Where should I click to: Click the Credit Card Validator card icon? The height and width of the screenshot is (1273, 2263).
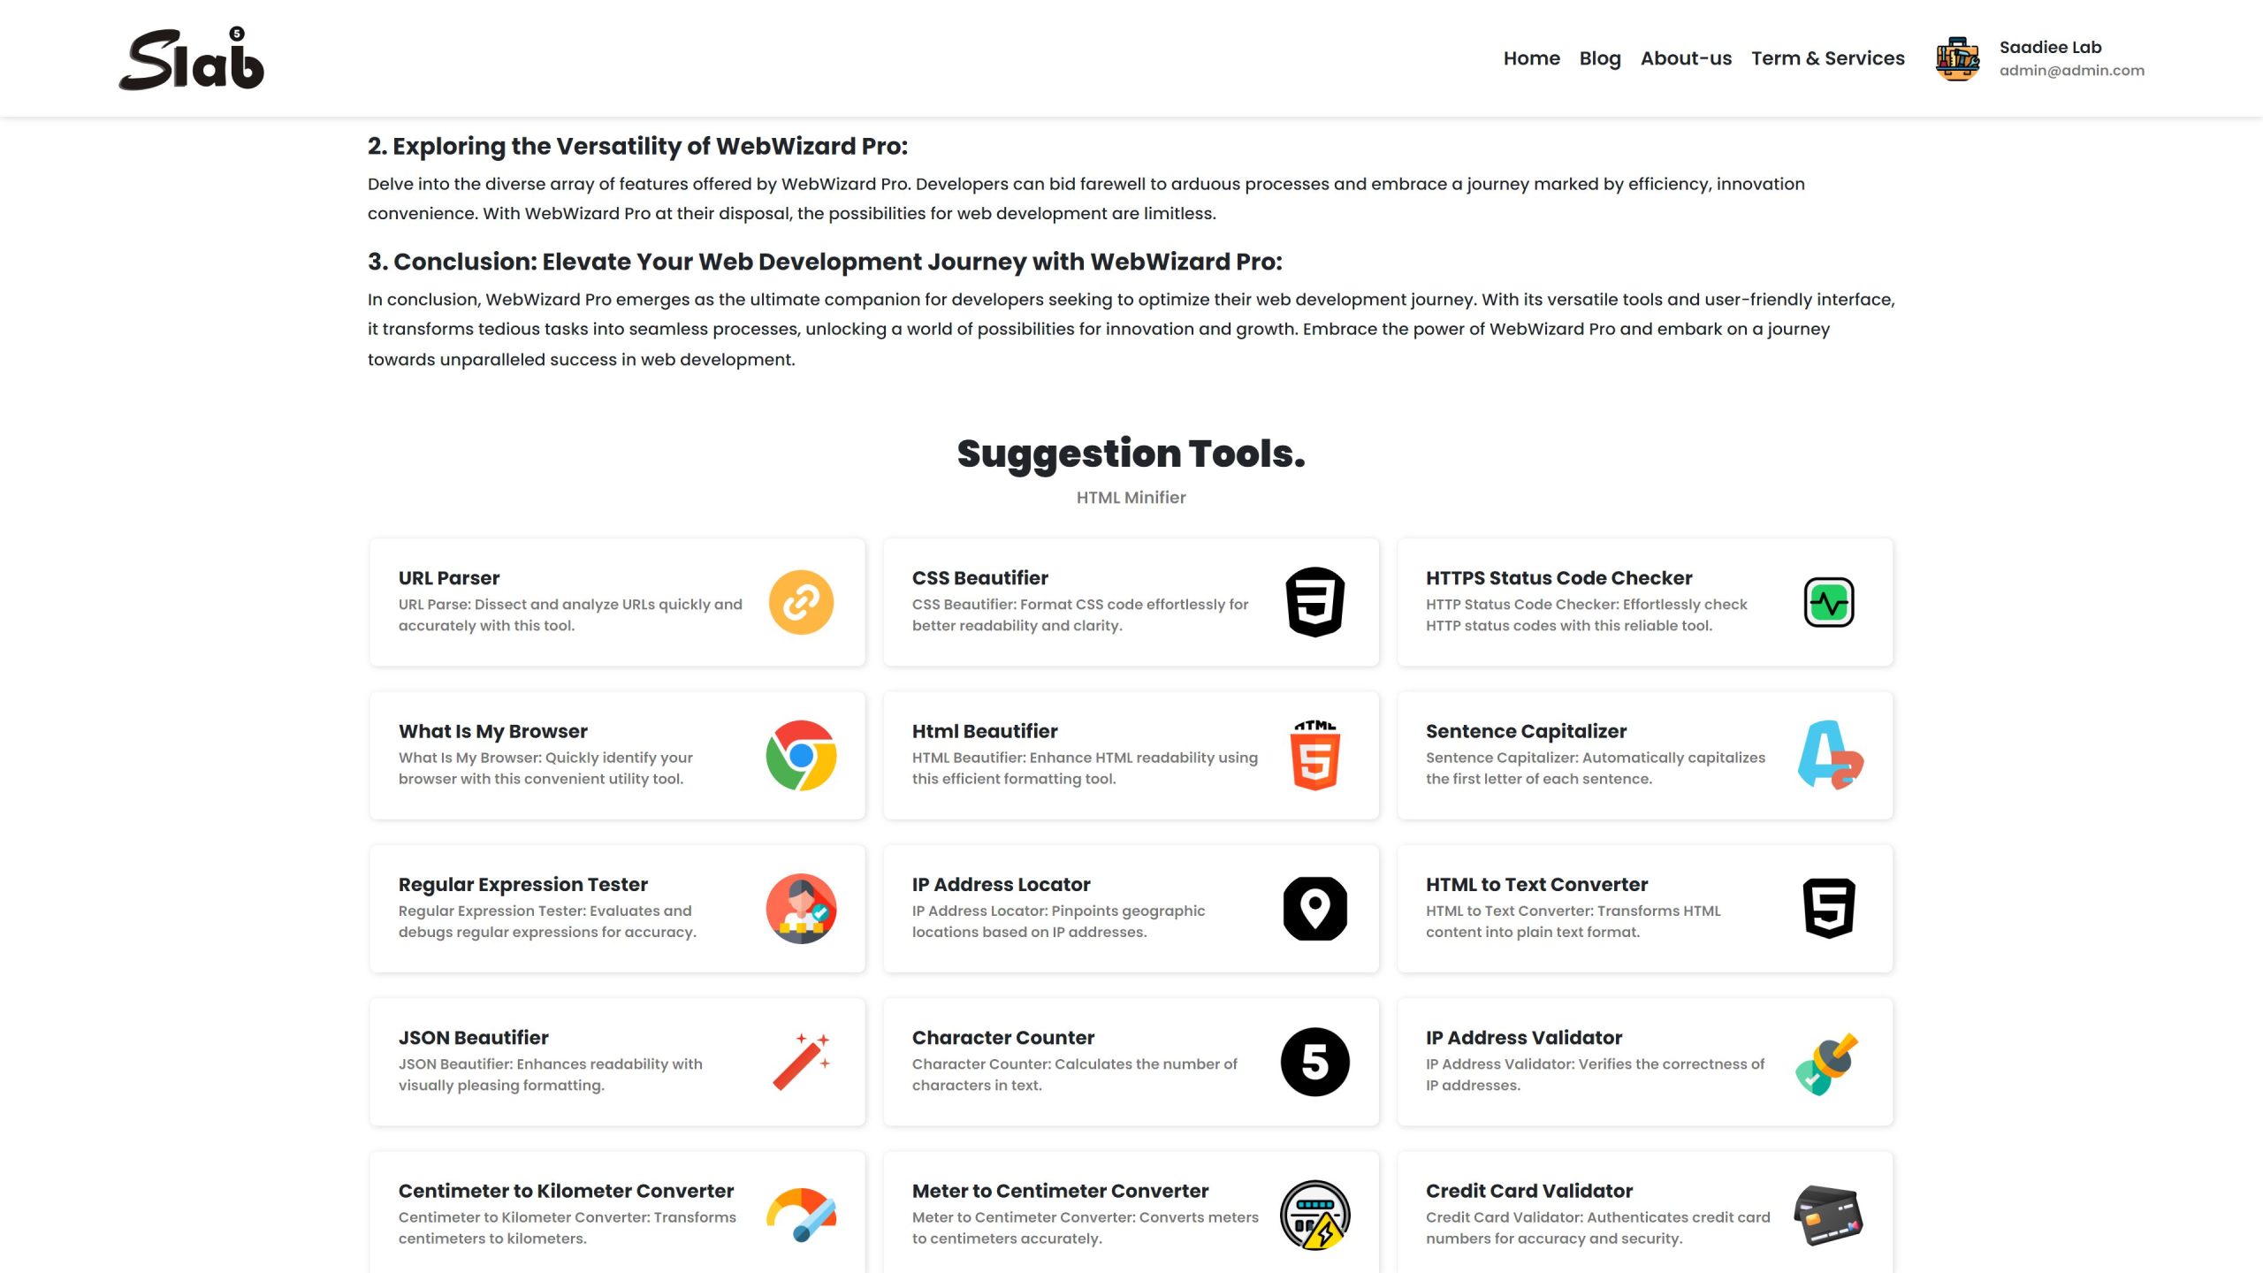point(1828,1214)
